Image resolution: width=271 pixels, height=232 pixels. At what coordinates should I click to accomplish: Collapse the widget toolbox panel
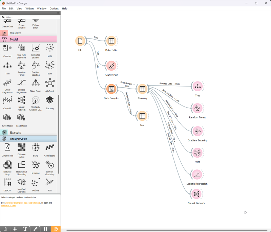click(x=58, y=13)
